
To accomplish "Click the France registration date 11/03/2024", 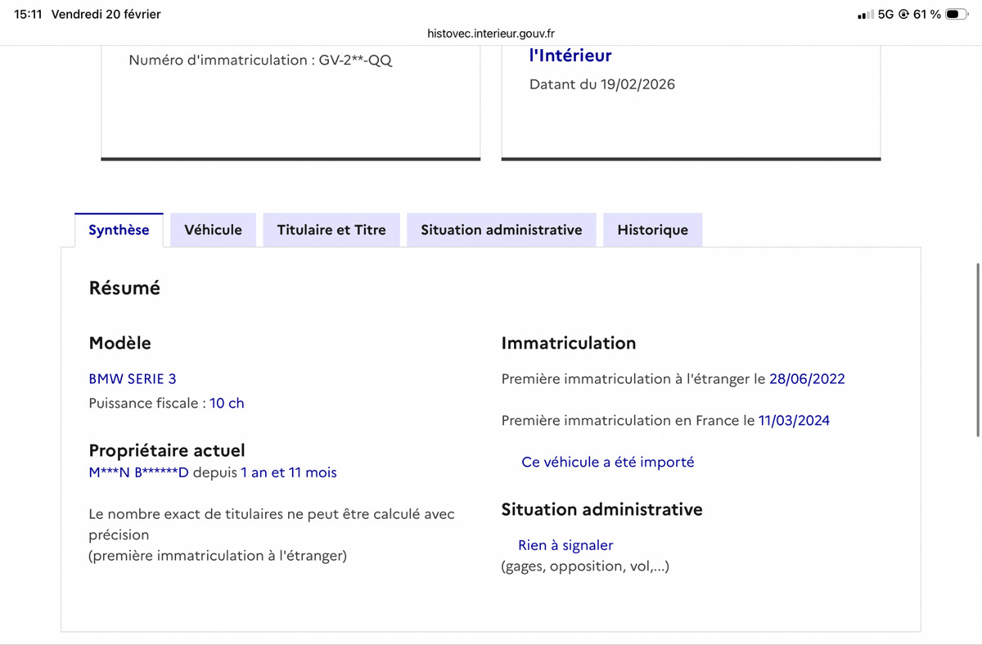I will coord(794,421).
